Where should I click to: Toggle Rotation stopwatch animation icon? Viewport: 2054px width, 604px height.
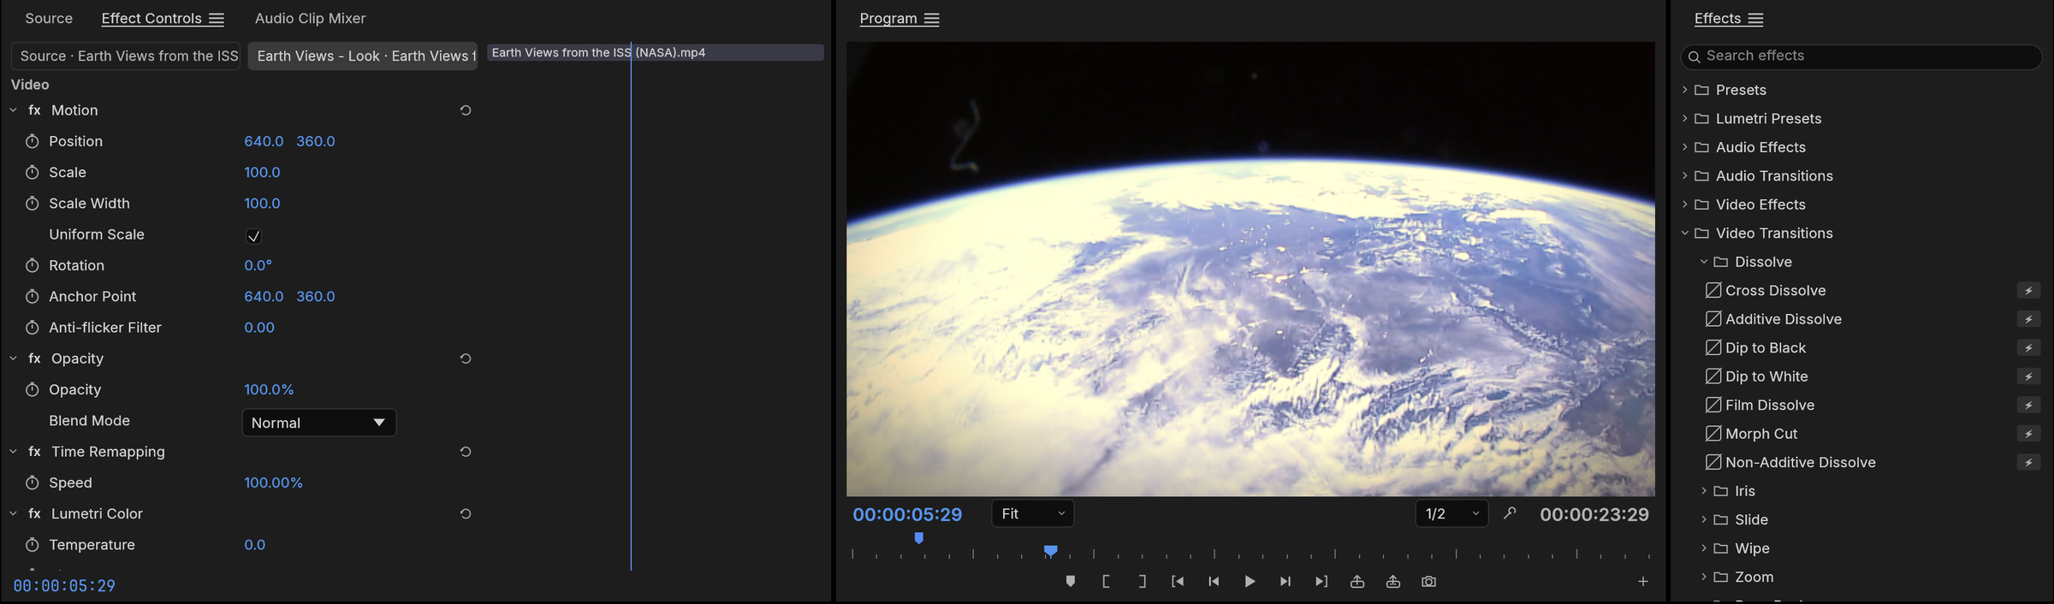point(32,265)
